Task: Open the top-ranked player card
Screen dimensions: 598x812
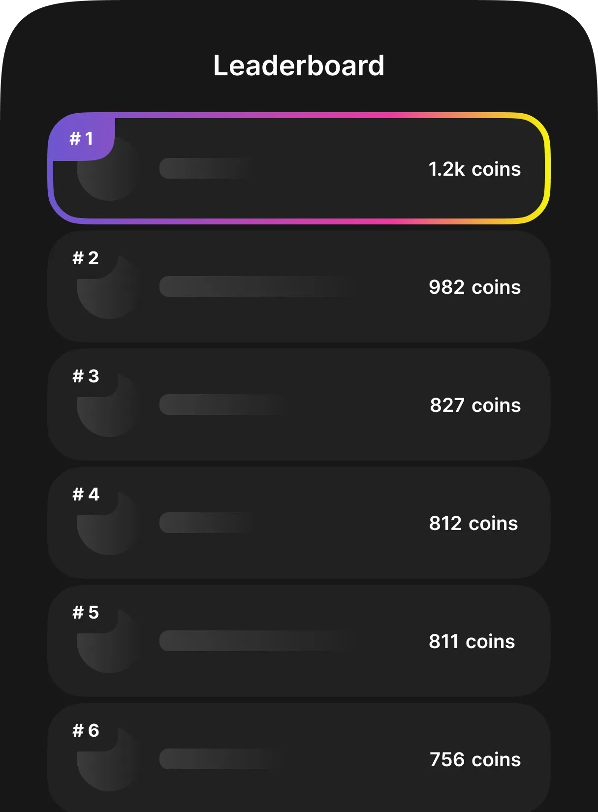Action: [299, 170]
